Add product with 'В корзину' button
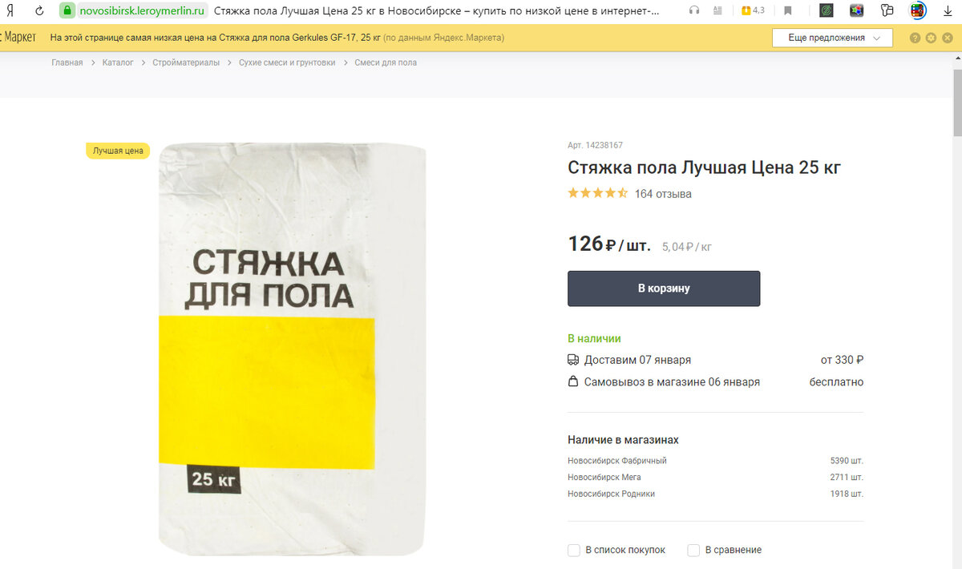This screenshot has width=962, height=569. (664, 289)
